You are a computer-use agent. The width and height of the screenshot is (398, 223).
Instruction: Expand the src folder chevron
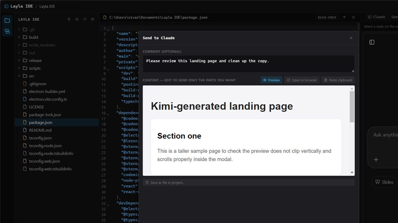19,76
